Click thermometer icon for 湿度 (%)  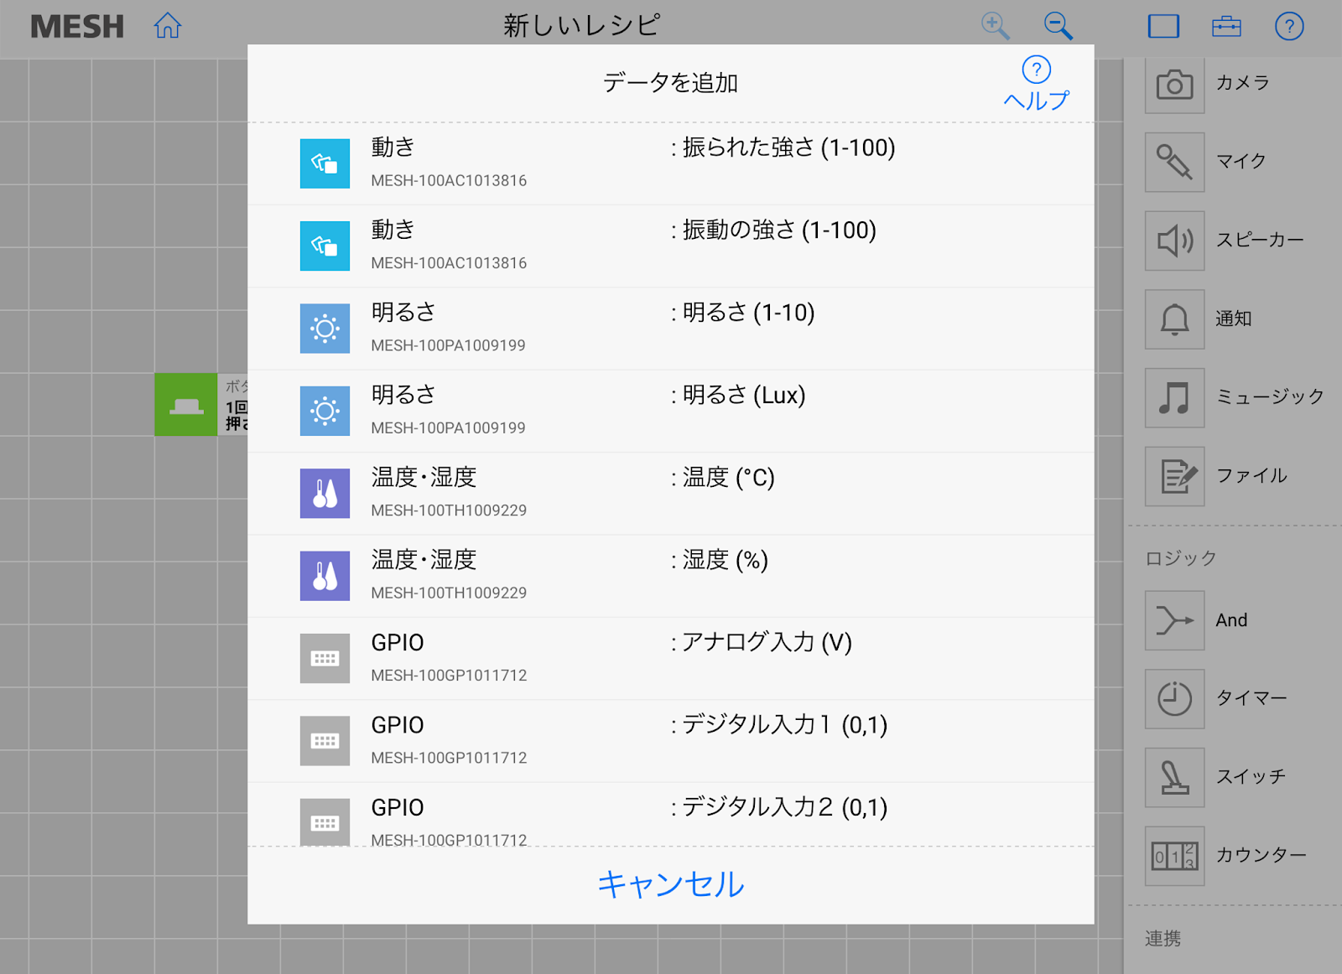coord(325,576)
